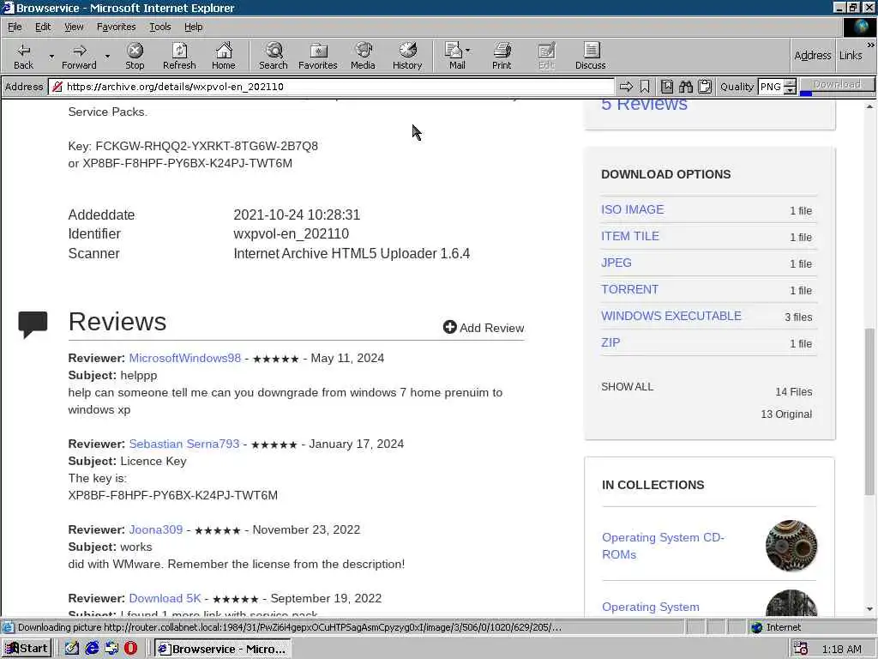Screen dimensions: 878x659
Task: Open the History pane
Action: (x=407, y=56)
